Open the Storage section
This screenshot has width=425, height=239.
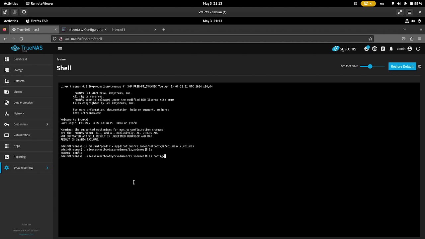[x=27, y=70]
